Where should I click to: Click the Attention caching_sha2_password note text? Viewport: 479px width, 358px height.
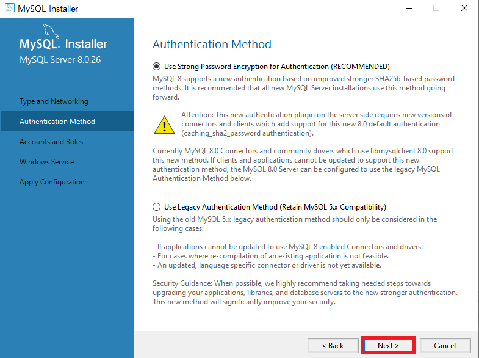(x=317, y=124)
